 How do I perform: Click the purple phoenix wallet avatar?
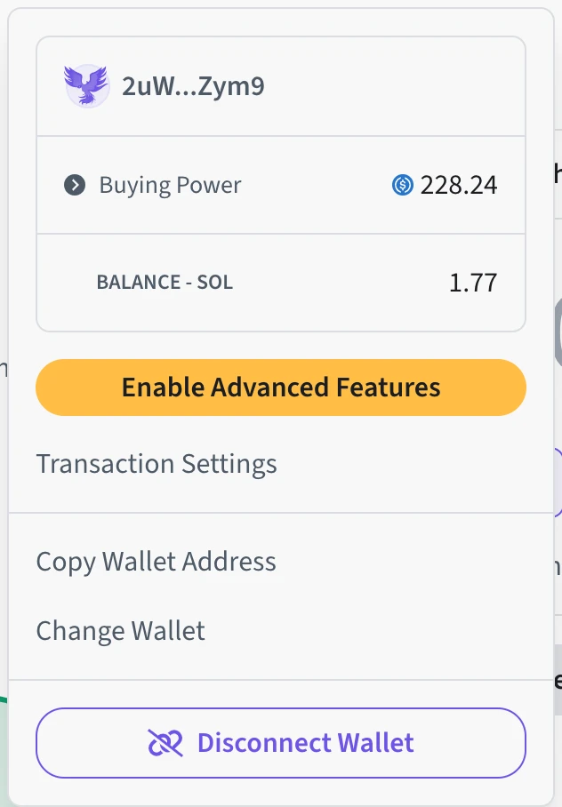point(86,86)
